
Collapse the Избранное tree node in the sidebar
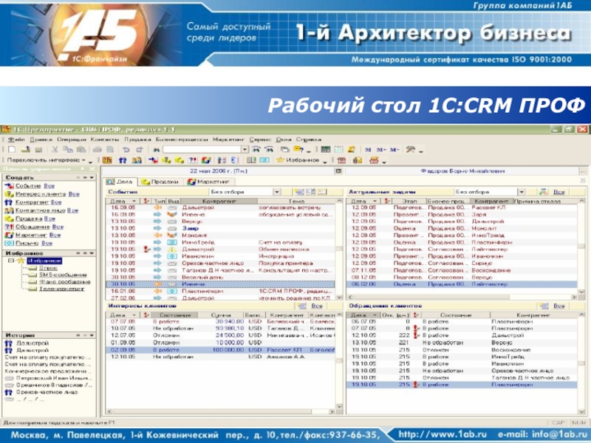(11, 261)
